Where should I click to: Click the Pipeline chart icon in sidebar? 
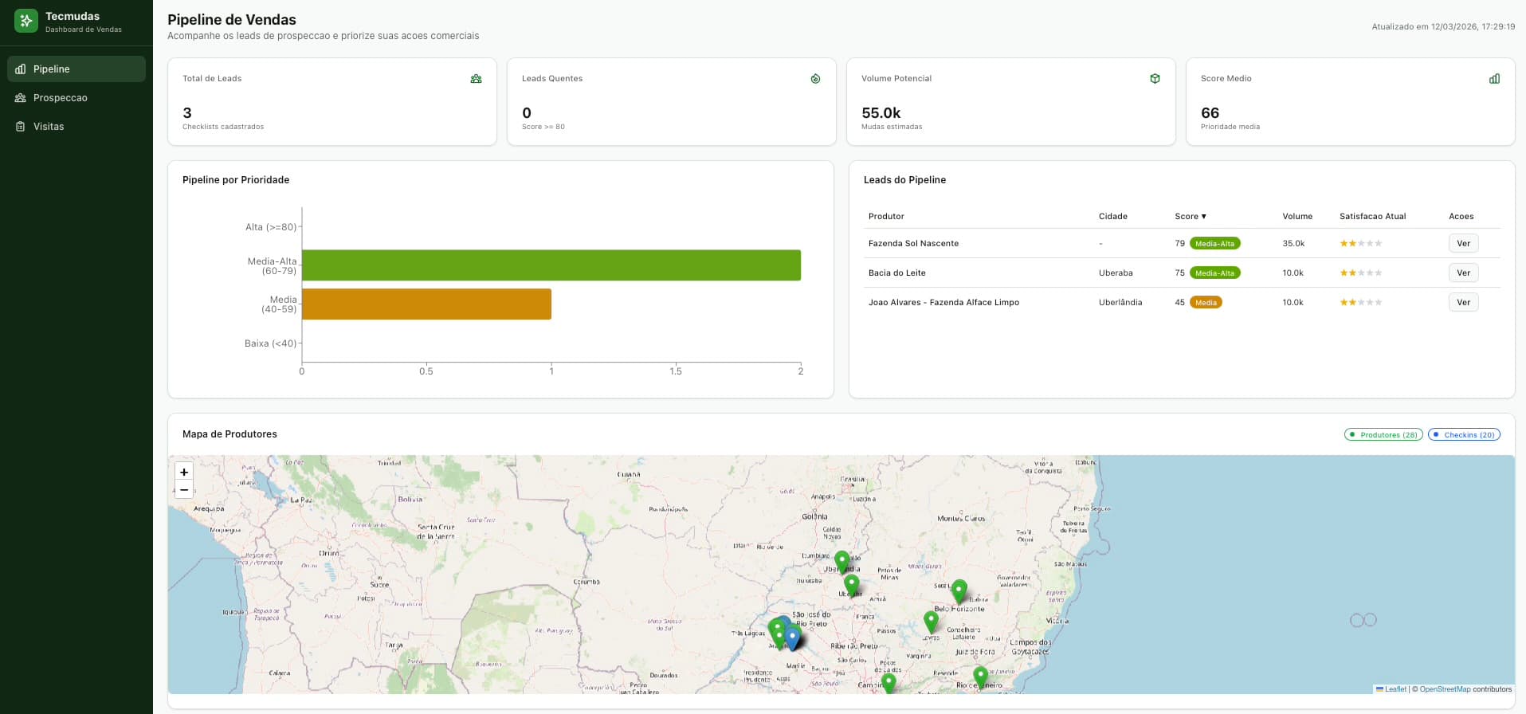click(21, 69)
